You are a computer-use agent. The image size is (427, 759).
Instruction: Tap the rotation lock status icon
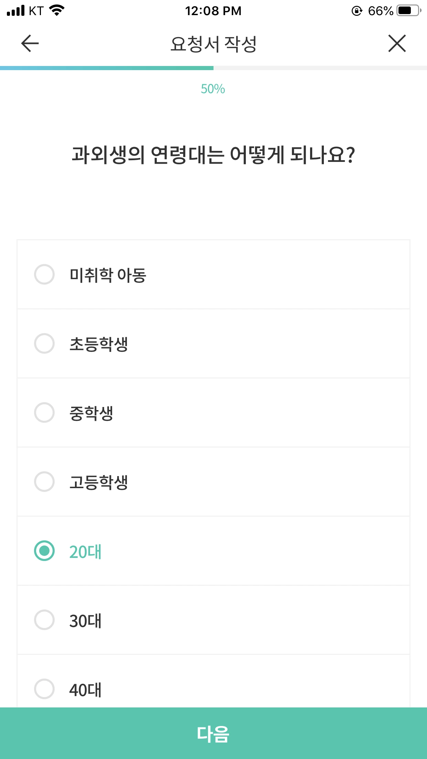[357, 11]
